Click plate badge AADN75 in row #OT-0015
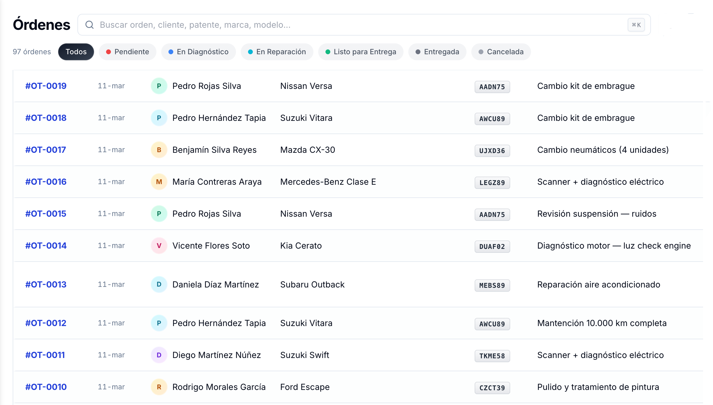 492,215
